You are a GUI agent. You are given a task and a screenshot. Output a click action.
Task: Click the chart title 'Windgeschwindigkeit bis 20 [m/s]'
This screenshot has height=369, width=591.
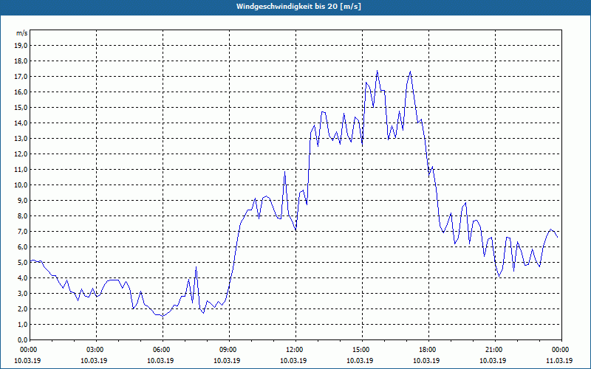click(x=298, y=7)
